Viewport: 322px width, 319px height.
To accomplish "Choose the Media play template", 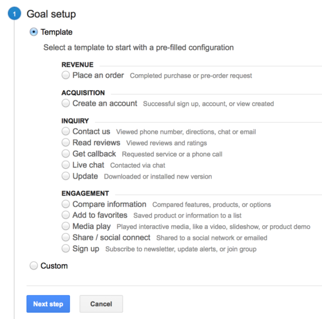I will (x=66, y=226).
